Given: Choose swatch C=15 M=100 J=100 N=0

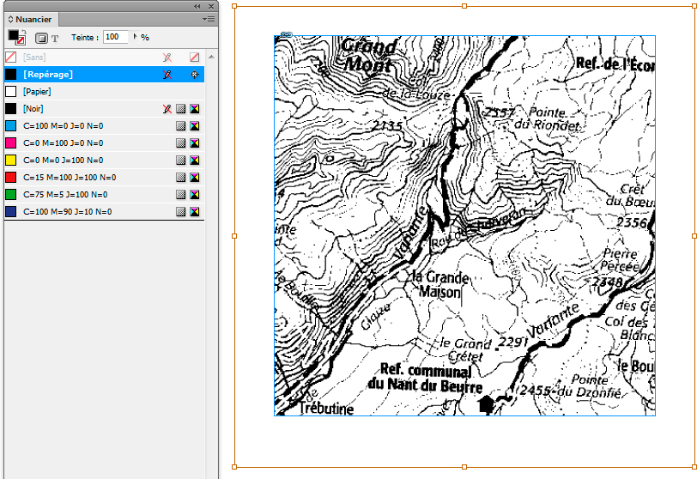Looking at the screenshot, I should coord(105,178).
